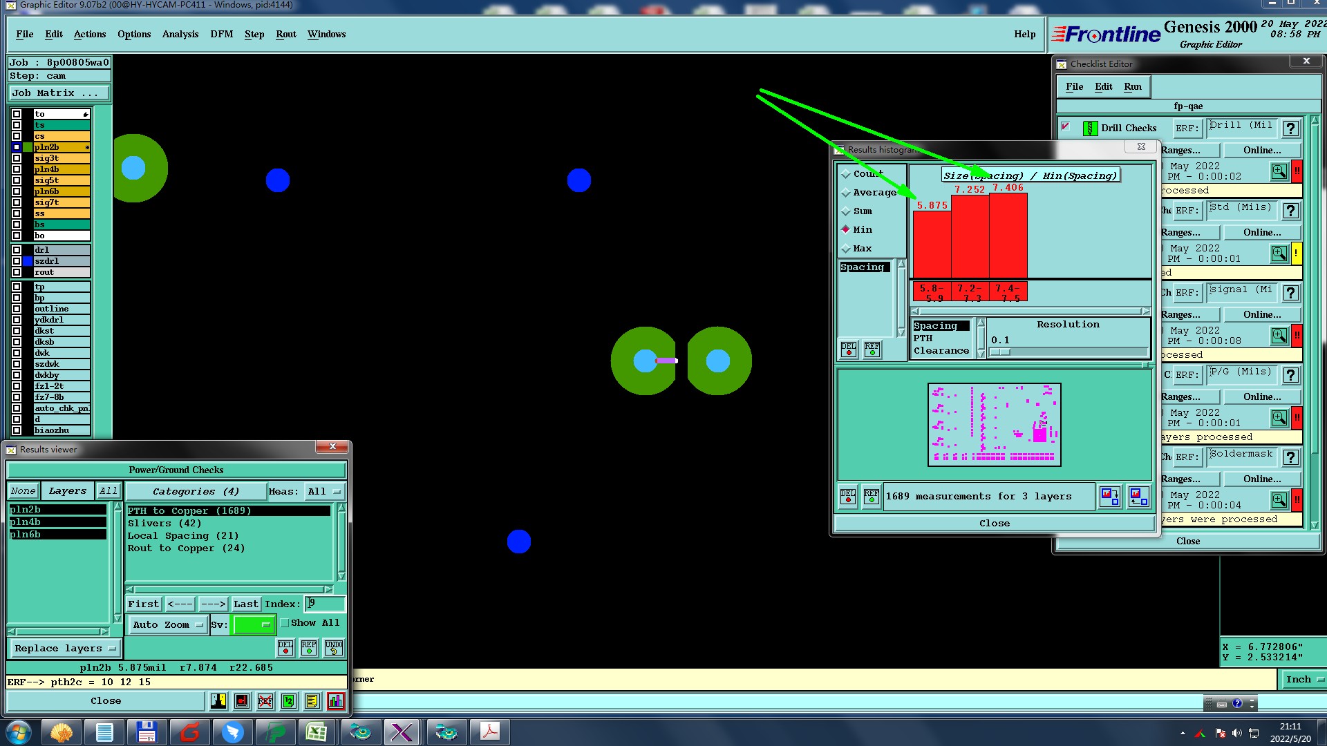
Task: Select the Average radio option in histogram
Action: (846, 193)
